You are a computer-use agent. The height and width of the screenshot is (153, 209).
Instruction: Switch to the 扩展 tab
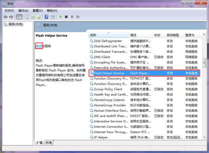(39, 143)
